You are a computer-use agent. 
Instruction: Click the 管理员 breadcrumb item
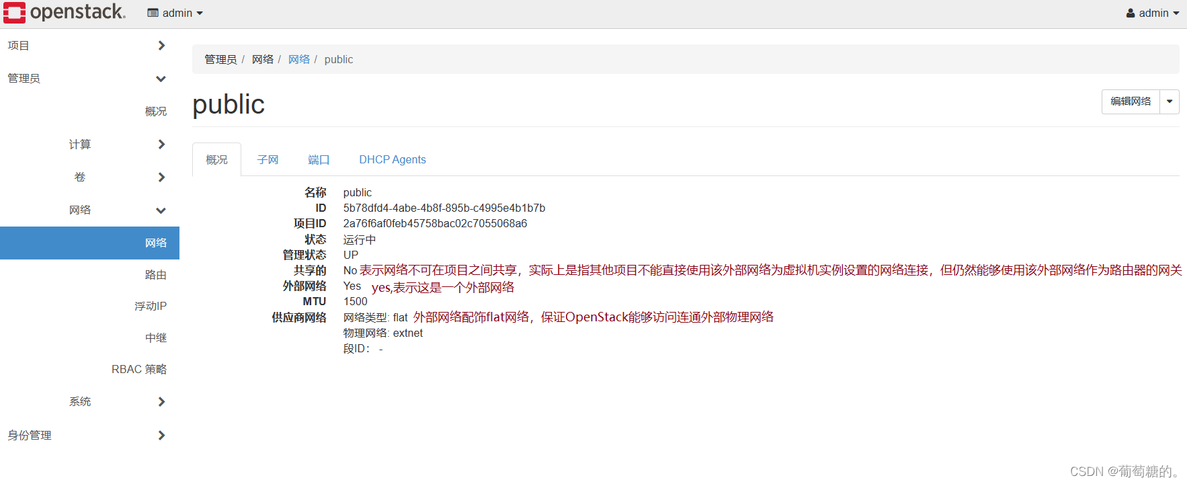click(x=220, y=60)
